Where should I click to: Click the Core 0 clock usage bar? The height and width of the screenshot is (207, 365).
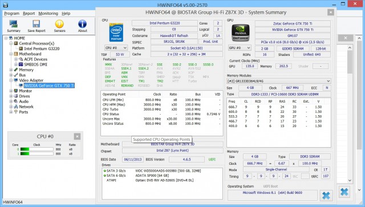[x=36, y=149]
